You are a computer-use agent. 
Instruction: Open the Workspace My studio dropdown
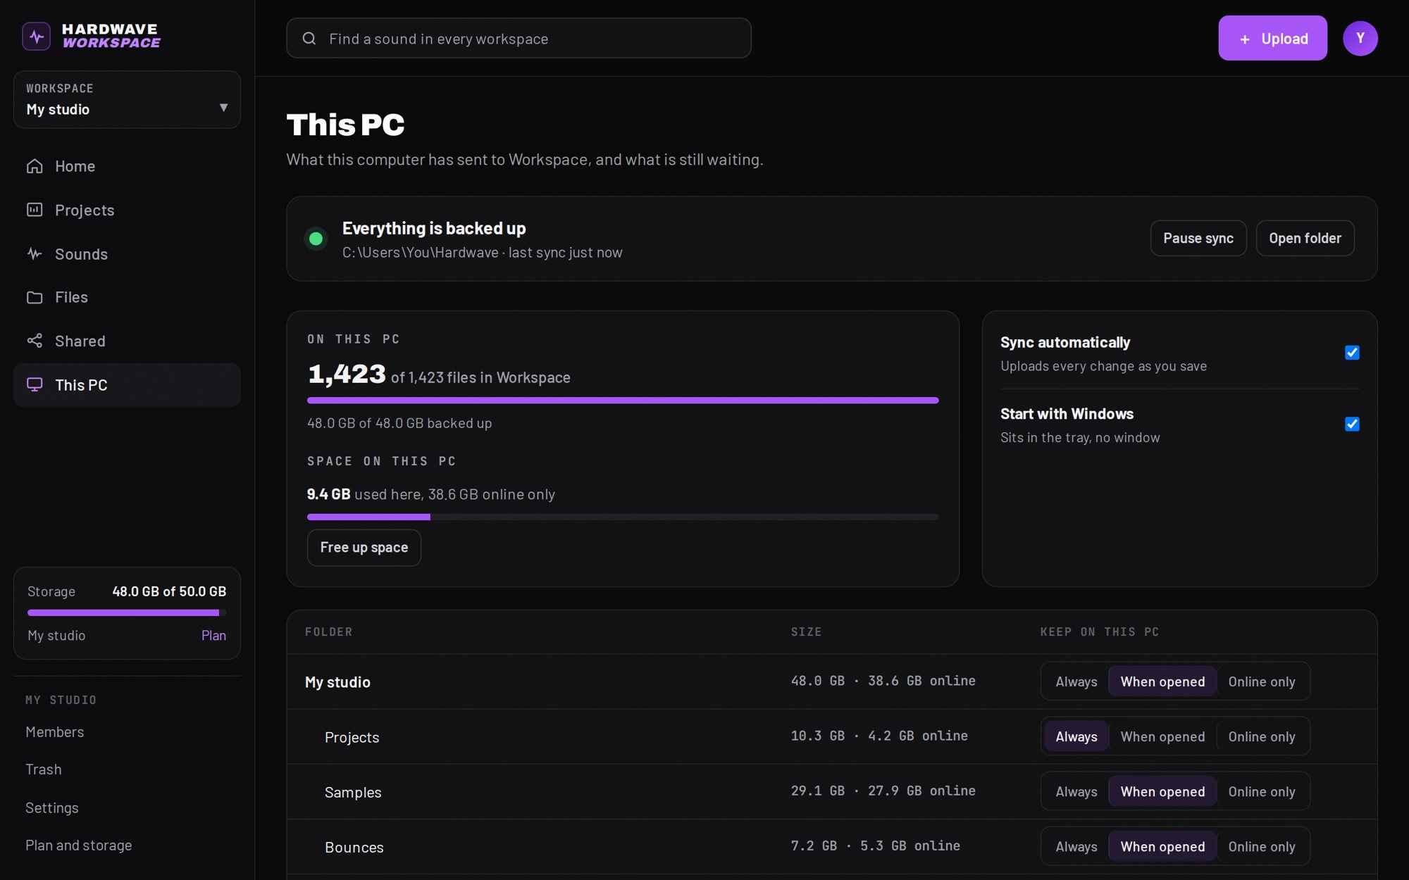coord(127,99)
